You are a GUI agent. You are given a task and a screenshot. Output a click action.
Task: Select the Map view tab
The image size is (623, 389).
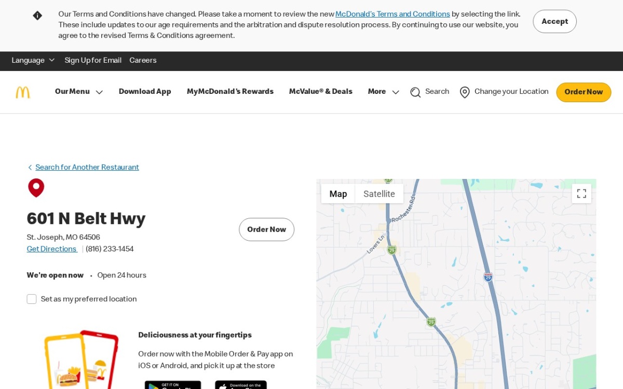[x=338, y=193]
